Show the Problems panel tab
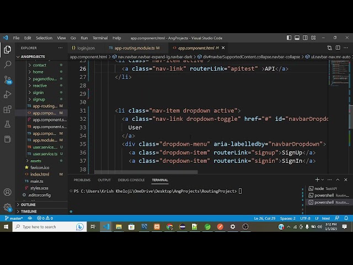Image resolution: width=353 pixels, height=265 pixels. click(x=82, y=180)
